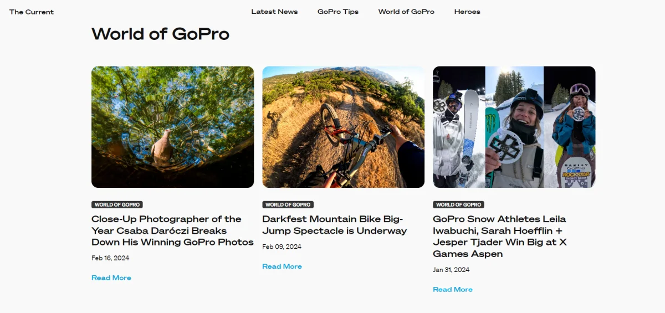Open the pigeon fisheye photo thumbnail
665x313 pixels.
pyautogui.click(x=172, y=127)
